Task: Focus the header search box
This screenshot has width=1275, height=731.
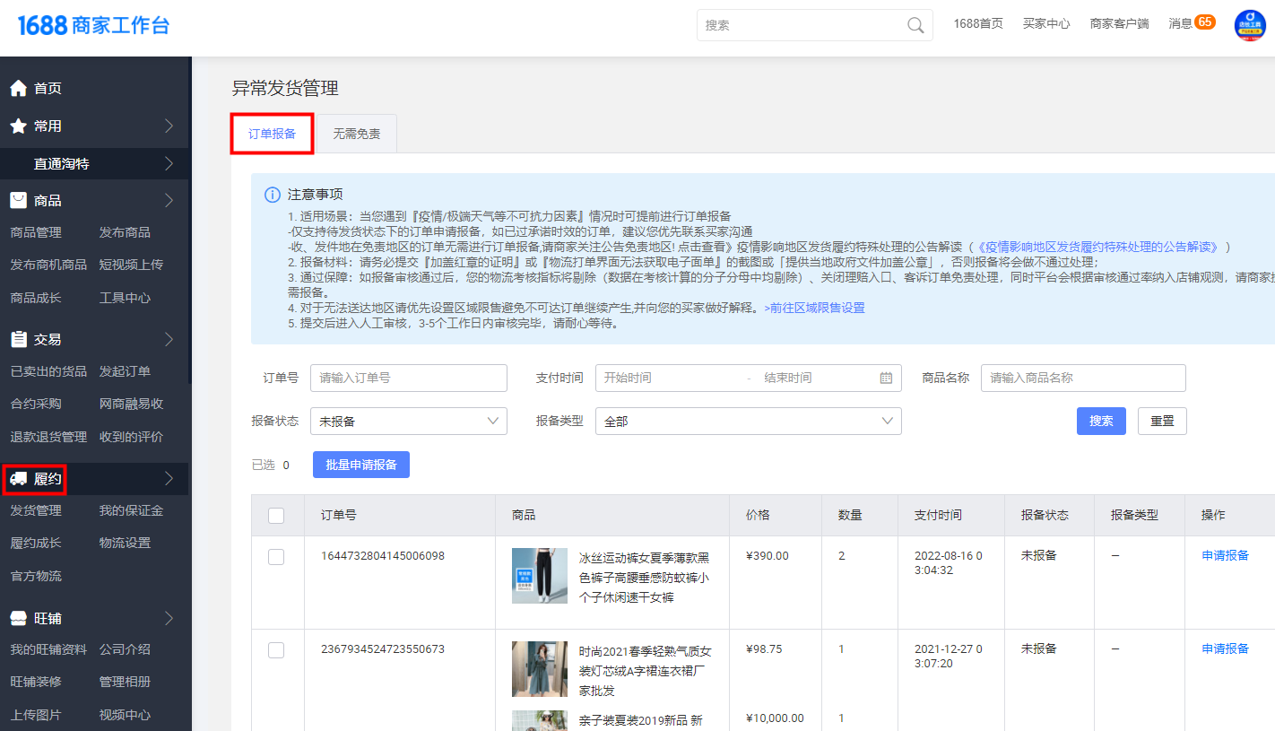Action: click(x=814, y=25)
